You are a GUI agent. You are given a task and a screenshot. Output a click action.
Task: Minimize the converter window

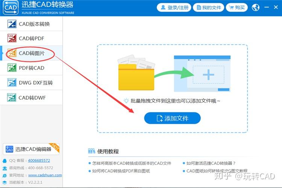point(267,8)
